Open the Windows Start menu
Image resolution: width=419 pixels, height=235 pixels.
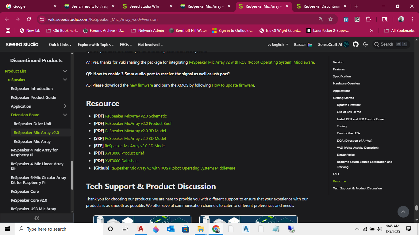coord(7,229)
